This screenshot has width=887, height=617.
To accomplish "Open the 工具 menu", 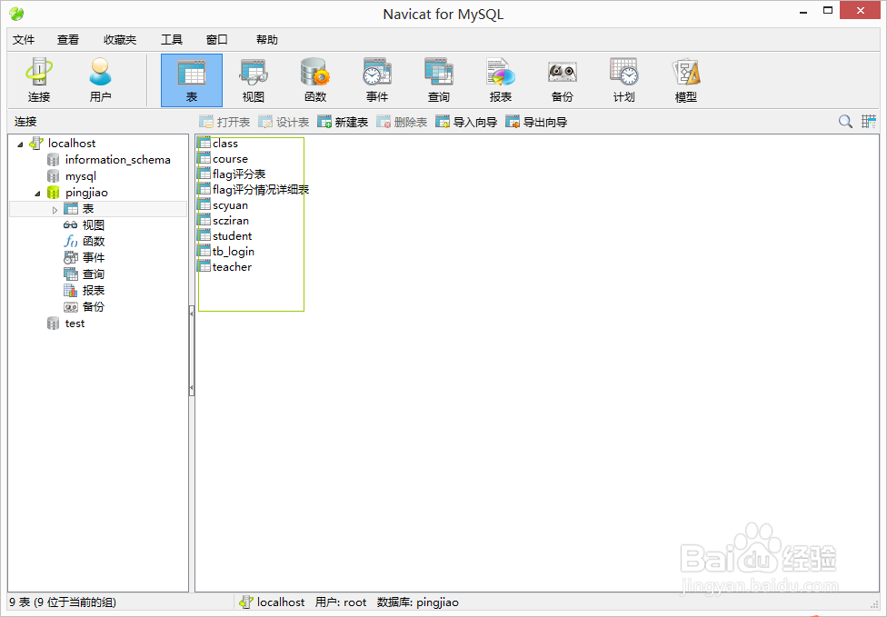I will (x=172, y=40).
